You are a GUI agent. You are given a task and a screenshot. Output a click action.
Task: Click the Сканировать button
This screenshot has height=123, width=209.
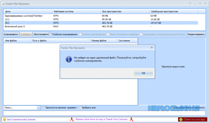click(11, 34)
